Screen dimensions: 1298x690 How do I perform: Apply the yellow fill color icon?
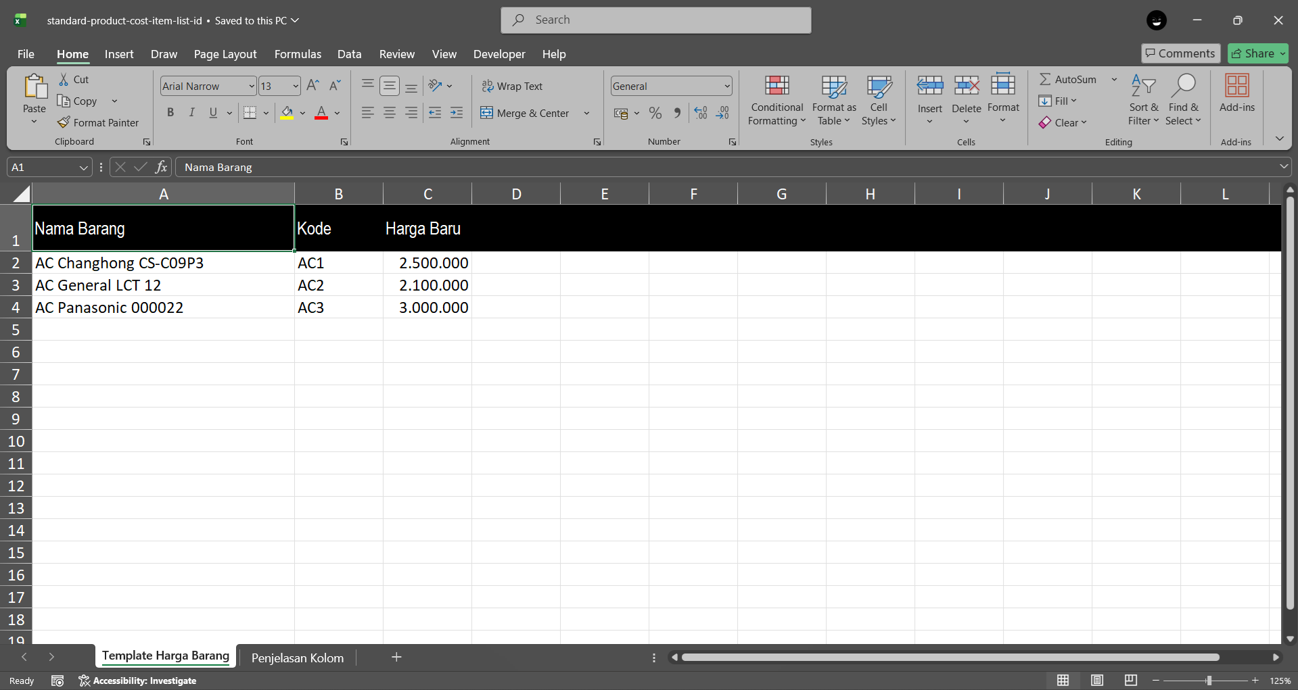pyautogui.click(x=287, y=113)
